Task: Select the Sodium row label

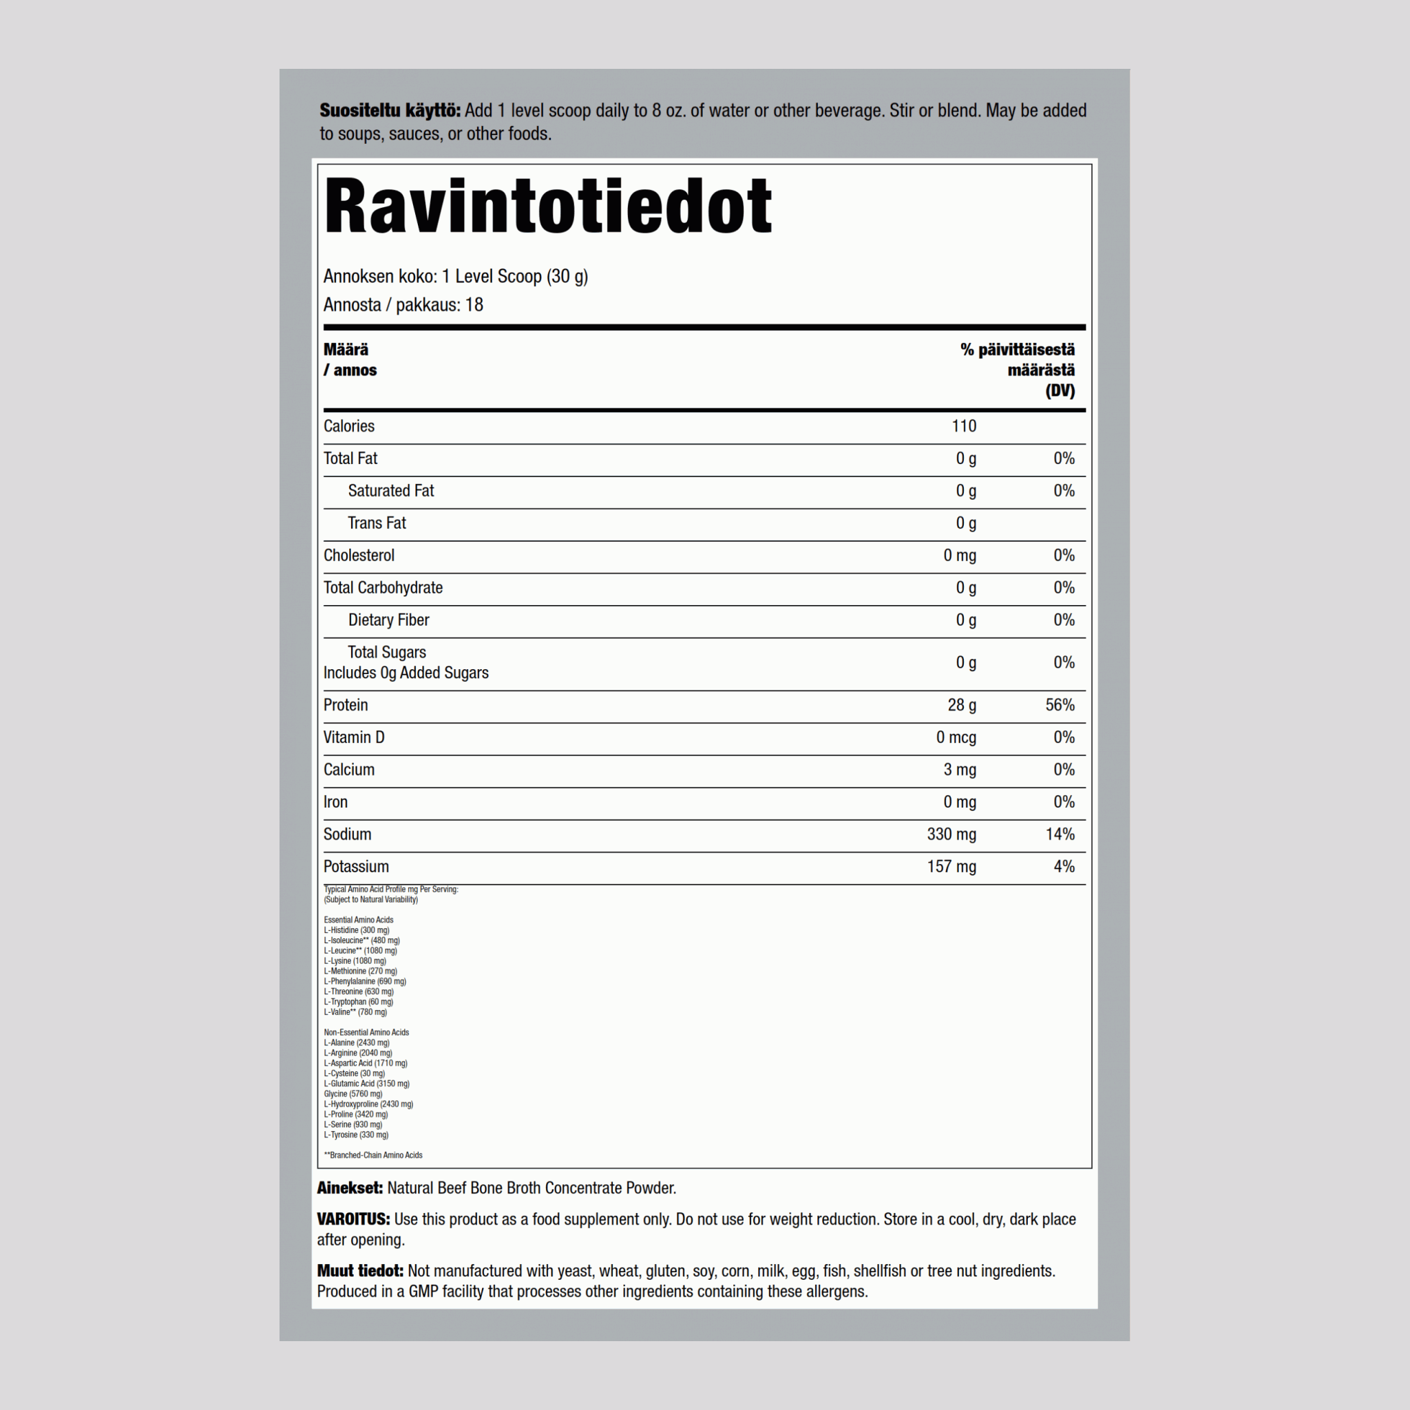Action: [x=348, y=834]
